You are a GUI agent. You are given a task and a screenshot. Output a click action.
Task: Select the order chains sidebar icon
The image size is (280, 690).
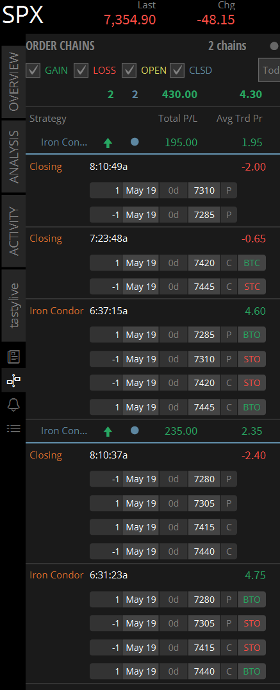13,380
